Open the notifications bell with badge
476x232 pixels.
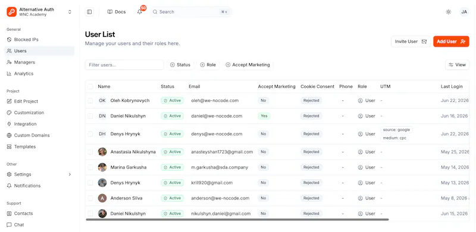coord(140,12)
